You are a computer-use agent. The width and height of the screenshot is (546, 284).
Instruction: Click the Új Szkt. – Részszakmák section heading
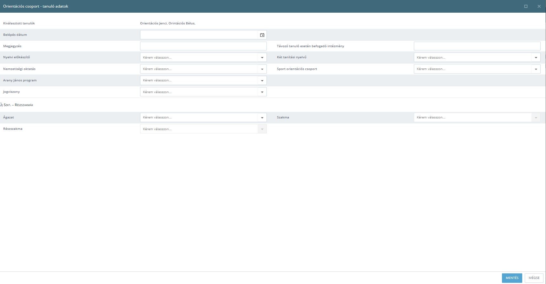(16, 105)
